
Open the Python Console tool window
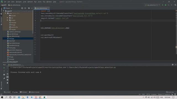click(34, 92)
